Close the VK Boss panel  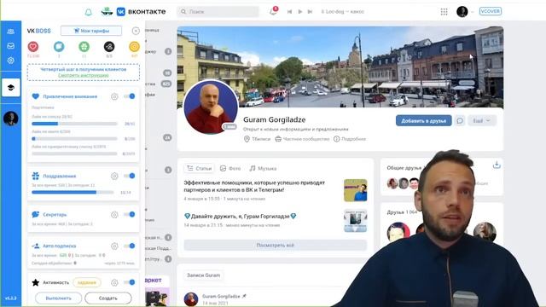[136, 31]
